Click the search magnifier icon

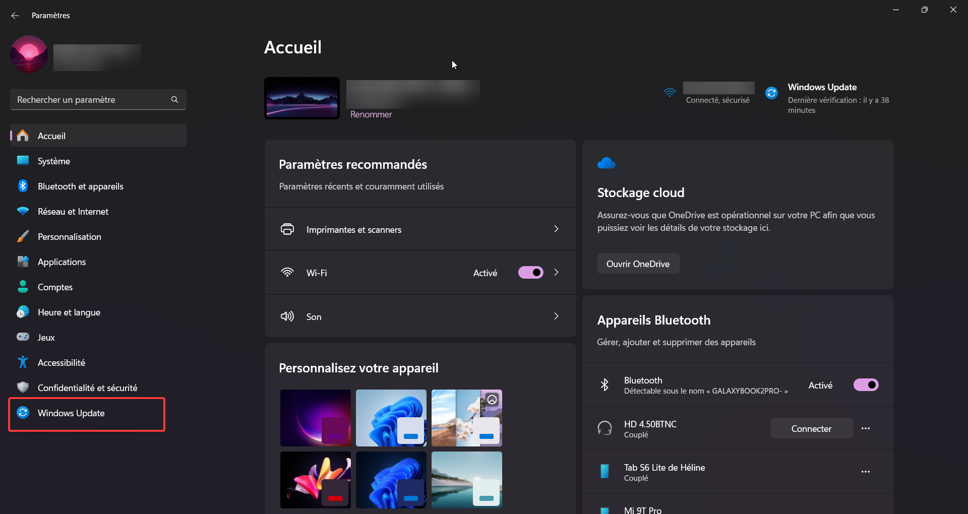(174, 100)
